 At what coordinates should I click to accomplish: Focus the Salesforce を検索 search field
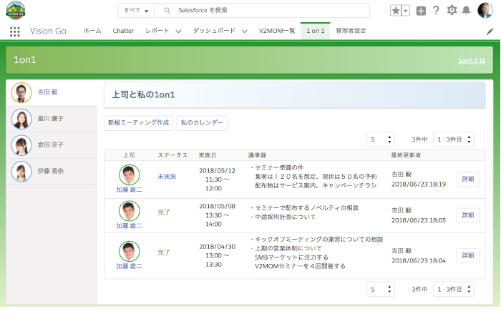click(x=262, y=11)
